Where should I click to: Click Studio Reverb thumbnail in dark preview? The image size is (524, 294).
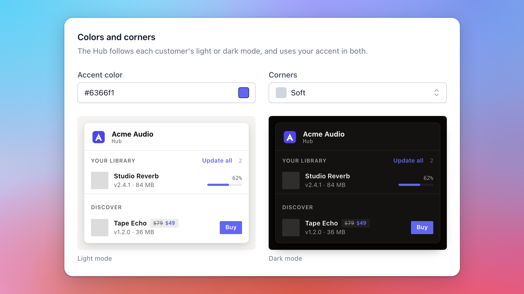(291, 180)
